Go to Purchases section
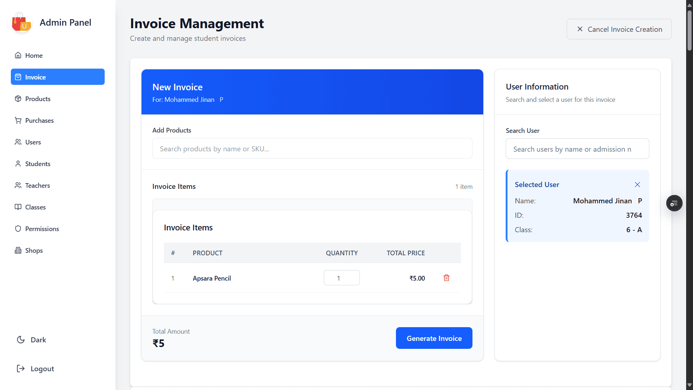 (x=58, y=120)
